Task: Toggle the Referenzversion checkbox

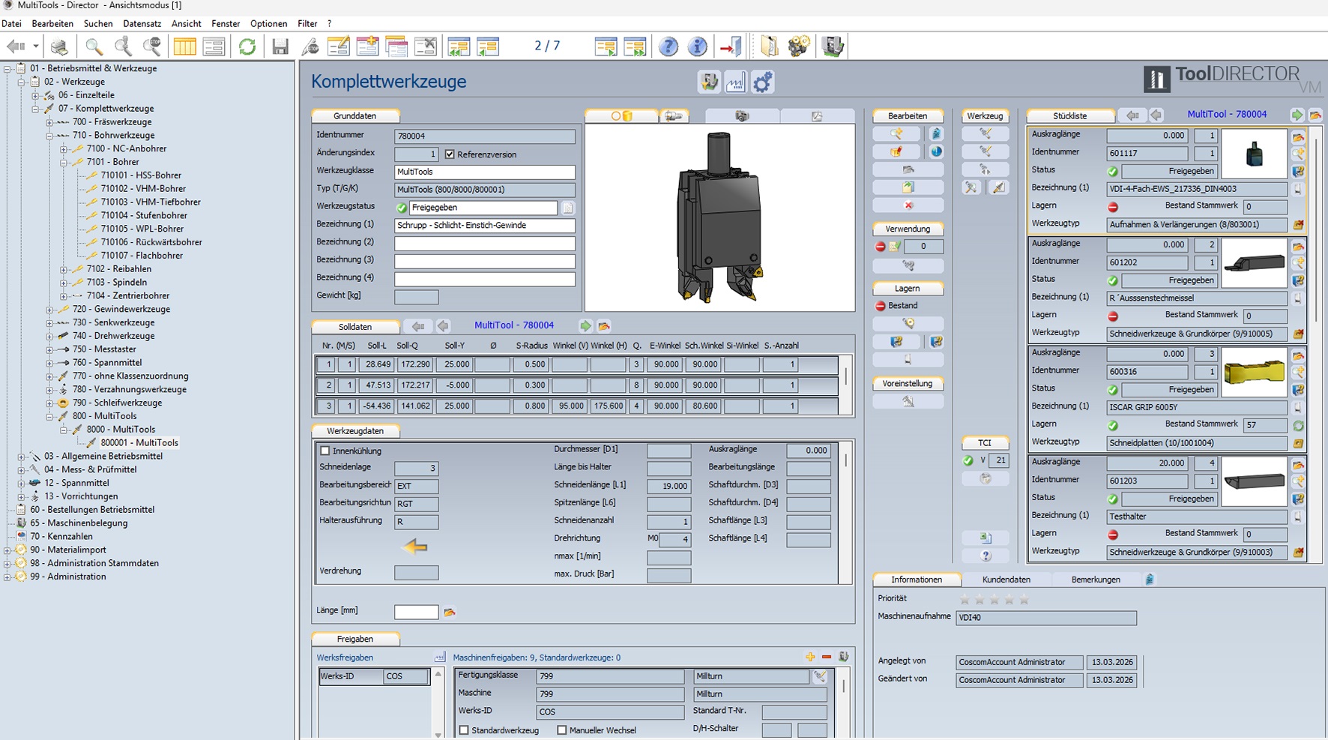Action: point(450,154)
